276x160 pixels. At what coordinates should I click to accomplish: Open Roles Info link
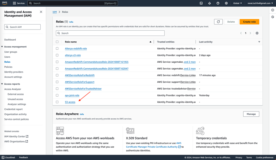[71, 22]
